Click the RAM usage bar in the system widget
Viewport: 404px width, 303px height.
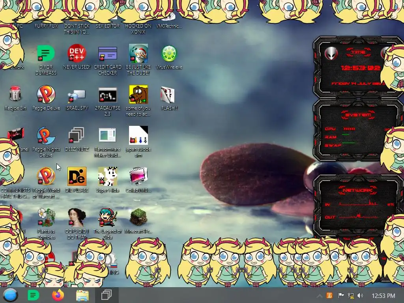pyautogui.click(x=346, y=135)
